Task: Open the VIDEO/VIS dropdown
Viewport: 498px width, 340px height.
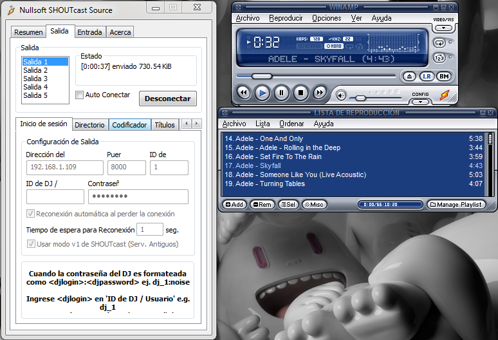Action: pos(443,28)
